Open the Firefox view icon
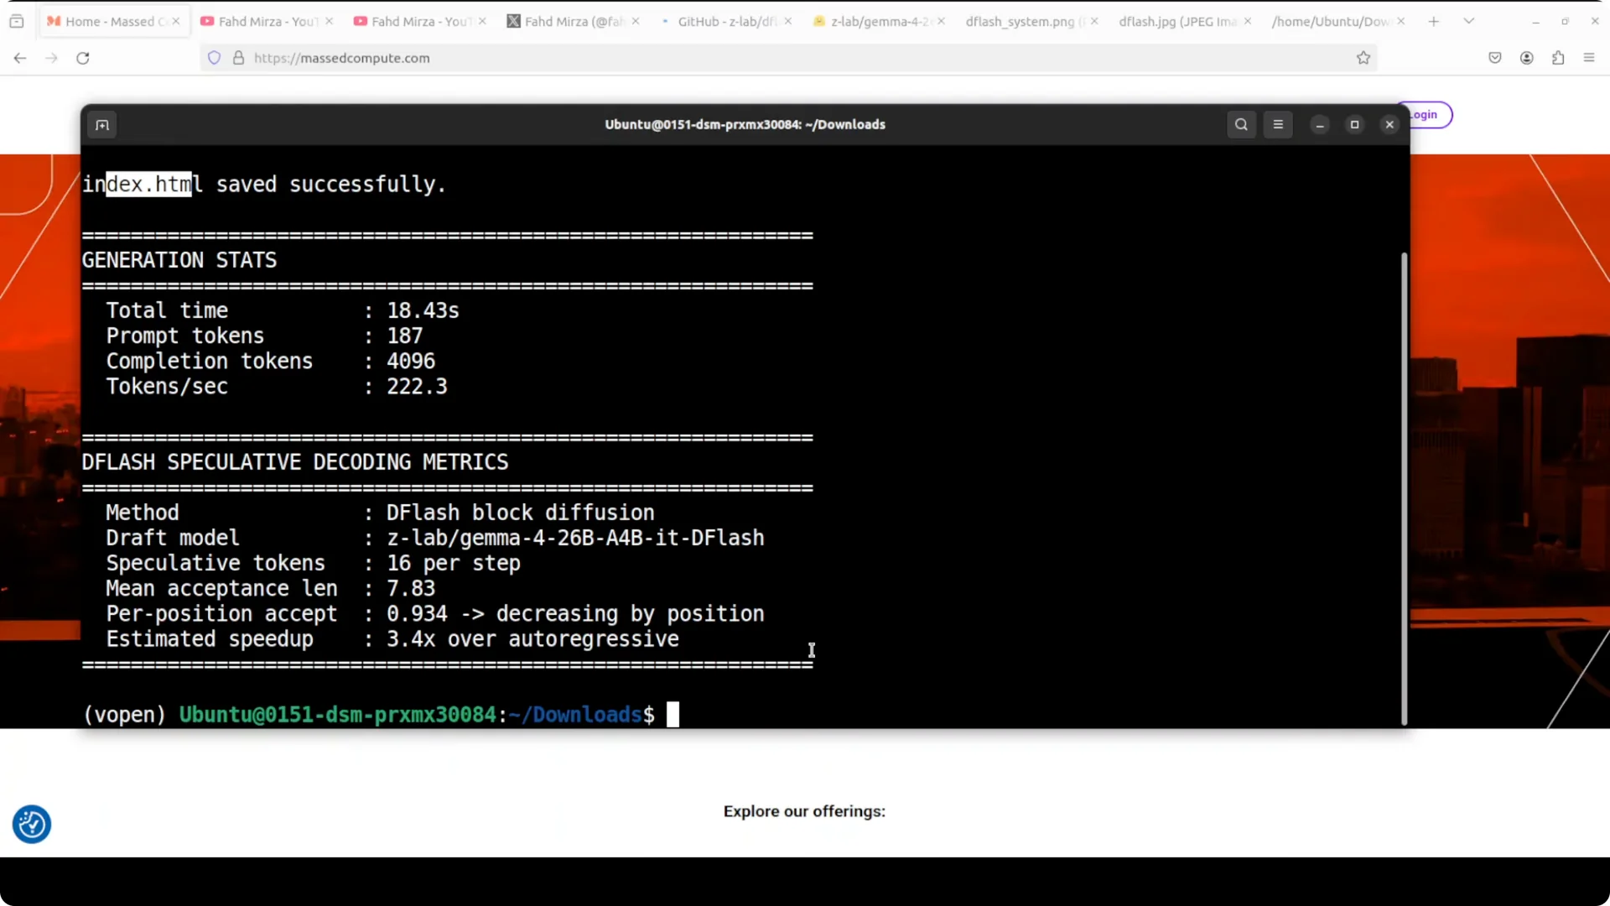This screenshot has height=906, width=1610. point(17,21)
